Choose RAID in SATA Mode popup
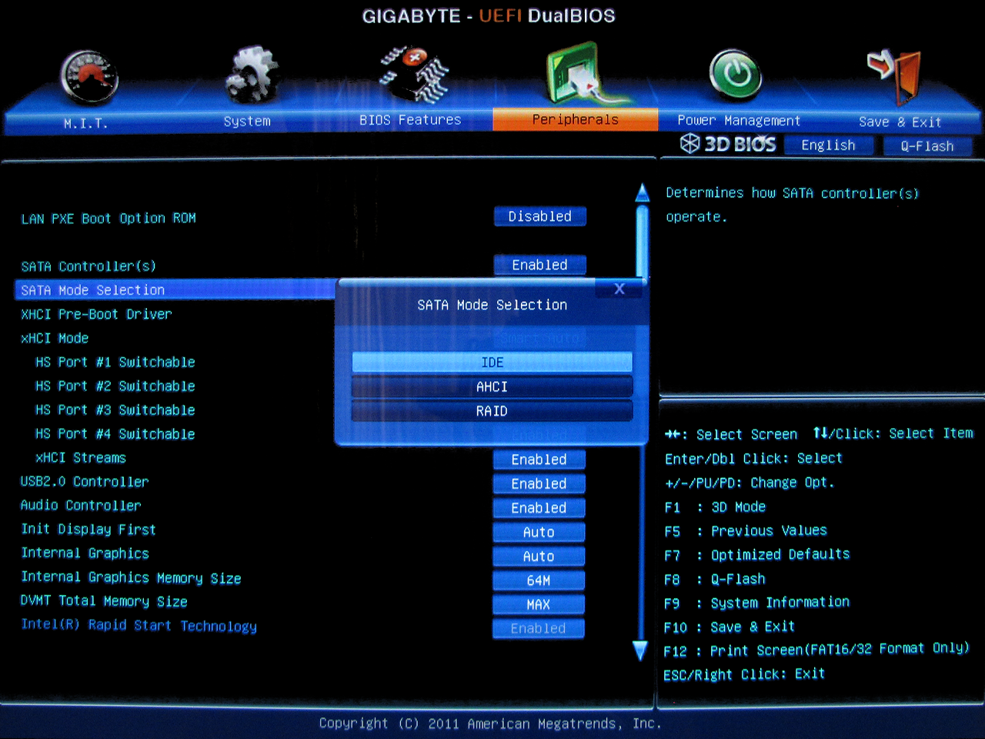 (x=492, y=411)
